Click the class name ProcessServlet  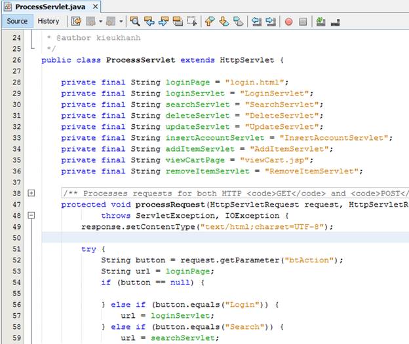click(x=140, y=60)
